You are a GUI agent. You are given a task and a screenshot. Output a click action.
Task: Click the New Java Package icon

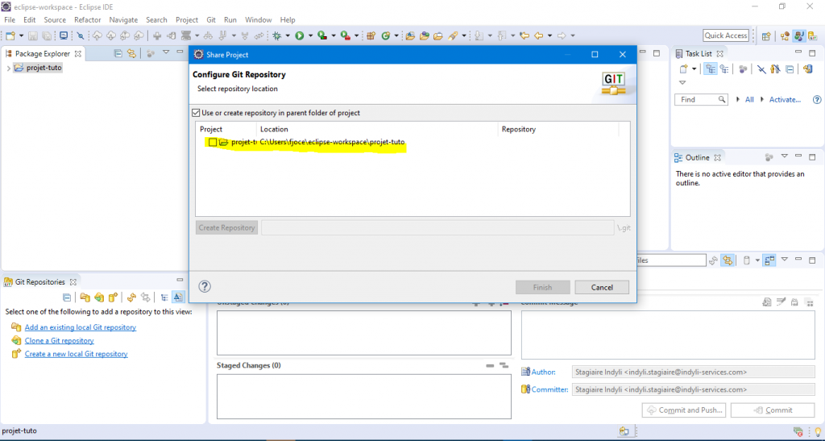coord(371,35)
